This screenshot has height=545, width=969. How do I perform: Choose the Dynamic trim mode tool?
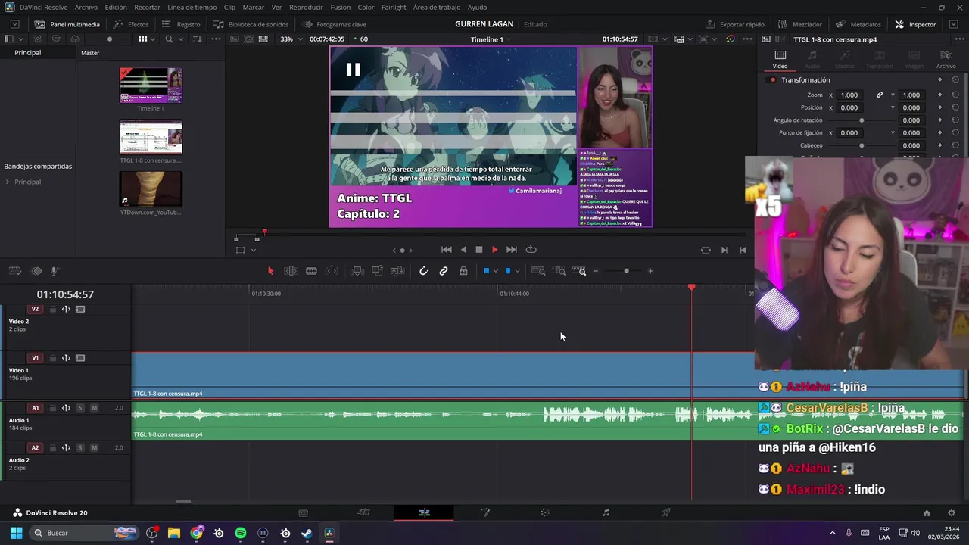coord(332,271)
